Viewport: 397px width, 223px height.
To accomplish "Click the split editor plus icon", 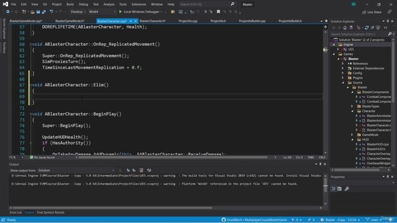I will [325, 27].
